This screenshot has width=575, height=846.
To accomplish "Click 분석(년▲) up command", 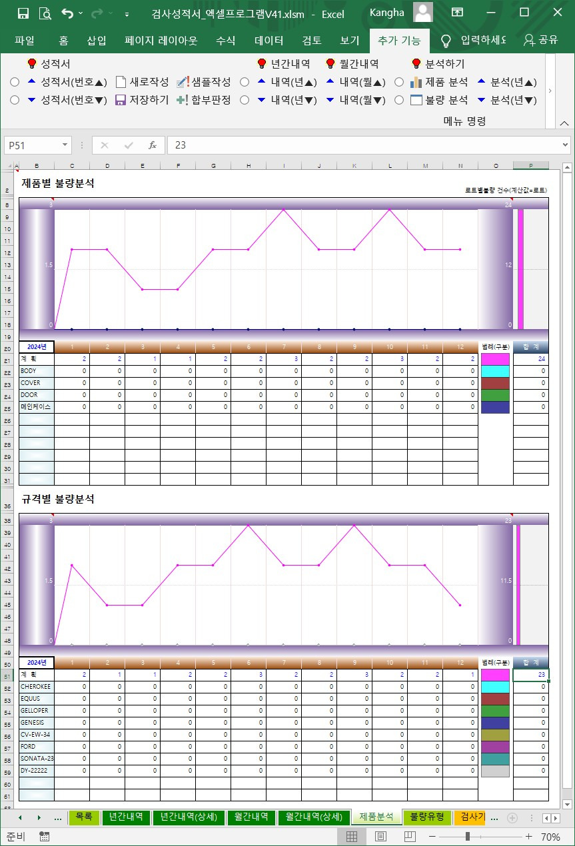I will coord(506,83).
